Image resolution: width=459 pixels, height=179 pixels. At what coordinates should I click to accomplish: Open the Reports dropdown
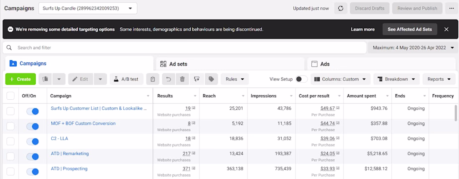(439, 79)
